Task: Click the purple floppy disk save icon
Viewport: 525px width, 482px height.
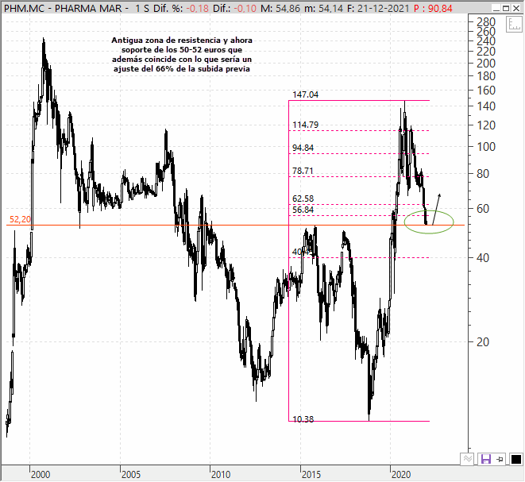Action: coord(486,459)
